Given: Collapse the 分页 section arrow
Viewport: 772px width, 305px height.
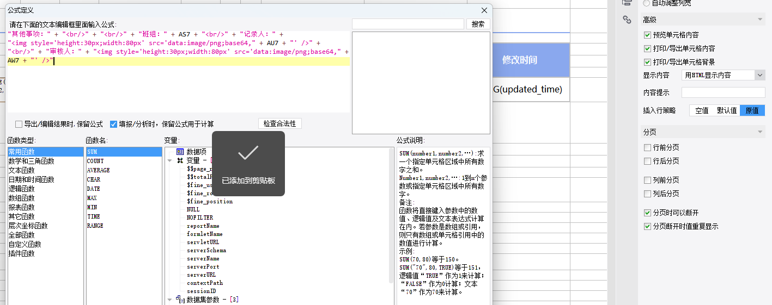Looking at the screenshot, I should point(761,133).
